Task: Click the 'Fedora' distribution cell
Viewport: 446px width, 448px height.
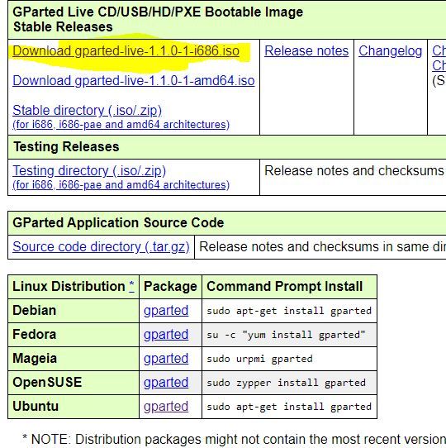Action: (x=74, y=335)
